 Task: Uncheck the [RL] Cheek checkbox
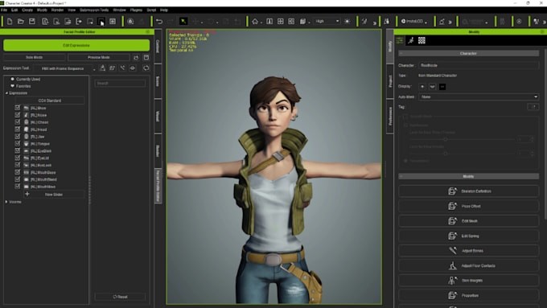(x=18, y=122)
